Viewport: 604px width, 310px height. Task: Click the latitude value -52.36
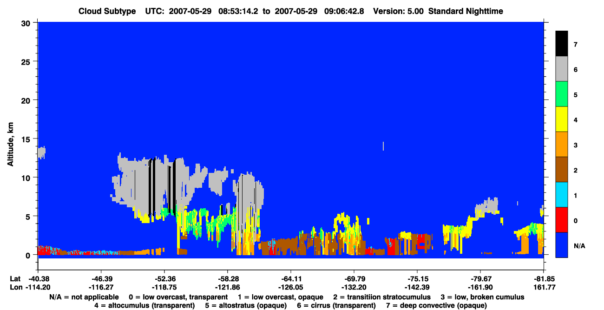[x=164, y=279]
